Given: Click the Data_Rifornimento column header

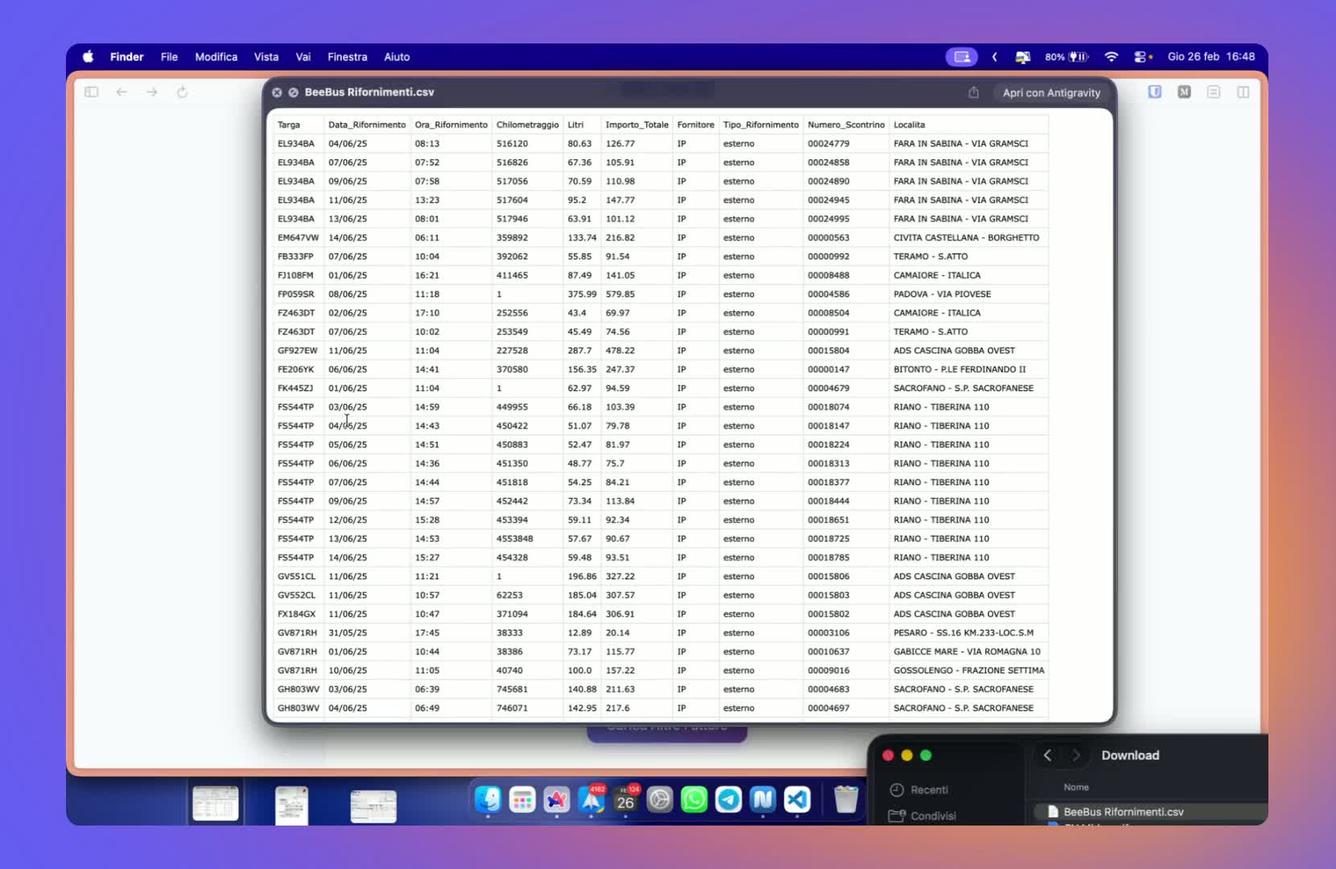Looking at the screenshot, I should coord(367,125).
